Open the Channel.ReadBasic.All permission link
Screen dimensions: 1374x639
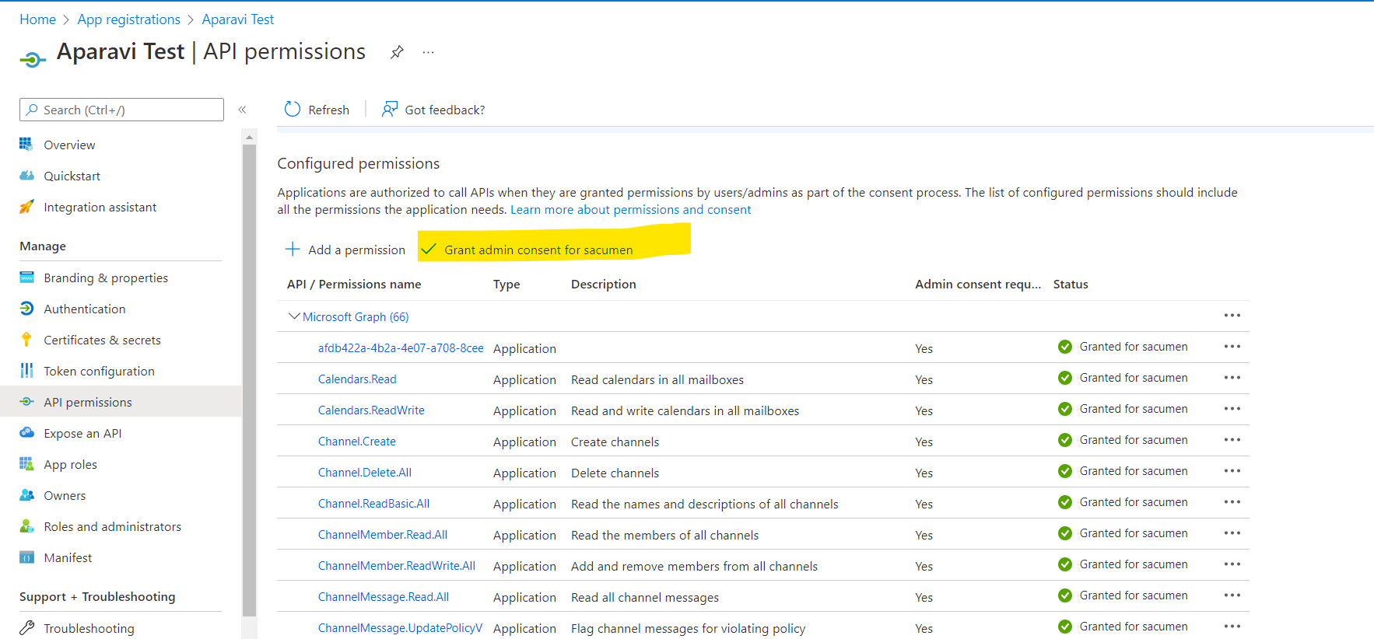coord(373,503)
